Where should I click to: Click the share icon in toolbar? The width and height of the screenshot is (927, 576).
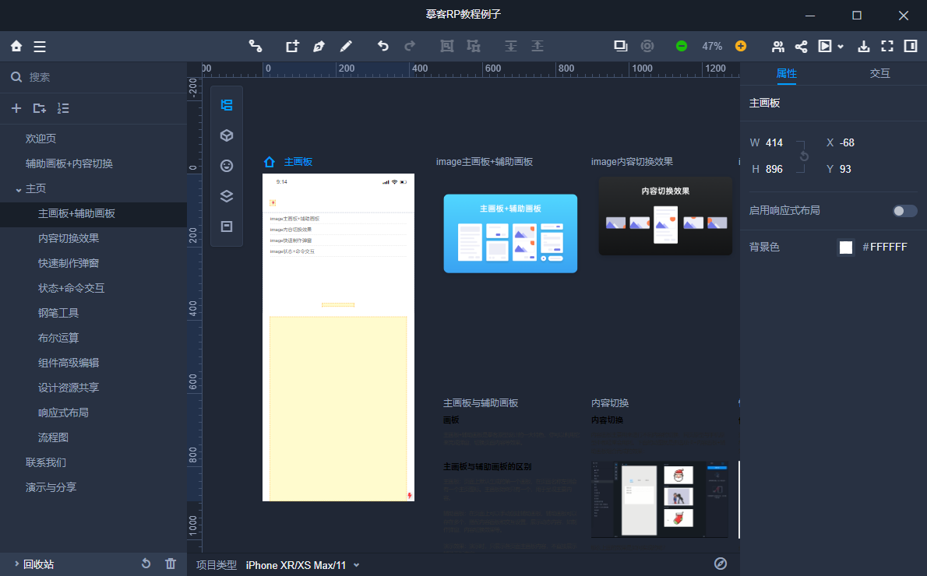[801, 46]
